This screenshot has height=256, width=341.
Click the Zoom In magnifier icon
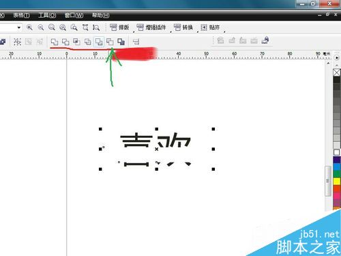coord(29,27)
